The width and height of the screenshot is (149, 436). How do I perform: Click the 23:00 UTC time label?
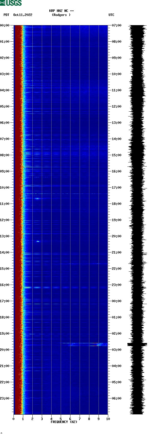[117, 285]
